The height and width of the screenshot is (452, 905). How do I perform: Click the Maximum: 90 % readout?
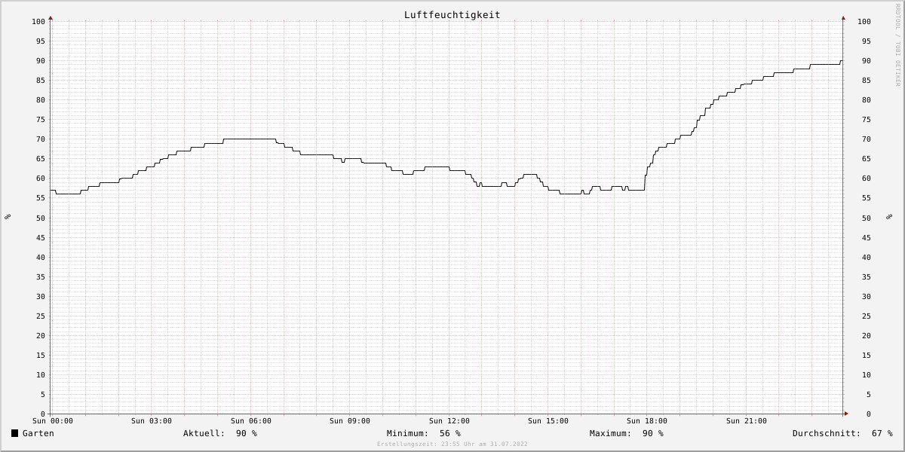(x=627, y=433)
